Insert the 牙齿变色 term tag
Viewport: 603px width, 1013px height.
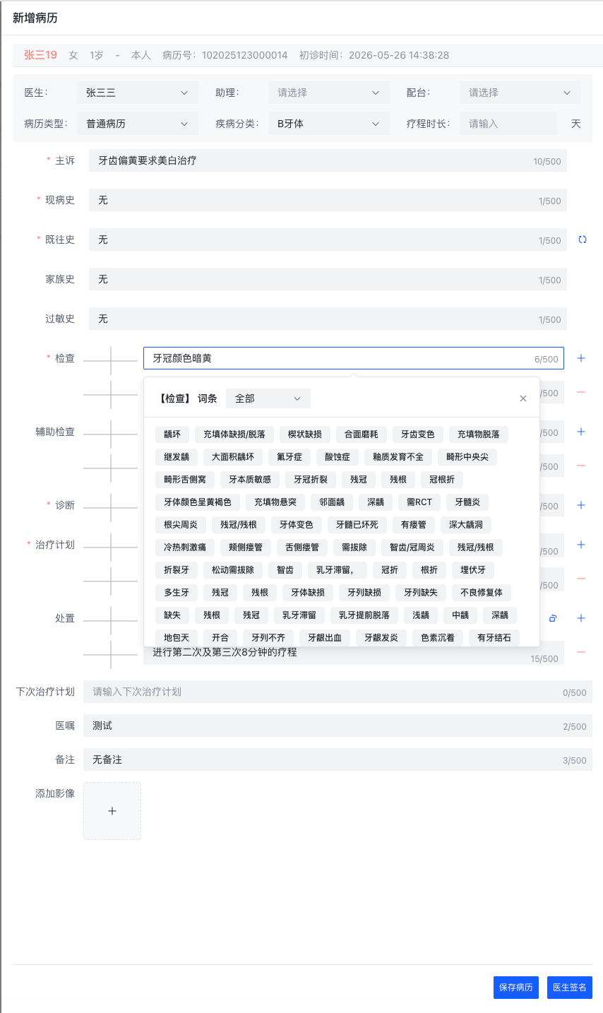pyautogui.click(x=418, y=434)
